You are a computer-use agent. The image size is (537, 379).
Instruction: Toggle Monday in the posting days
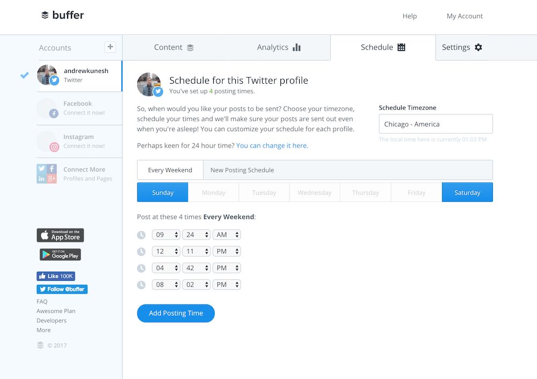pyautogui.click(x=213, y=193)
